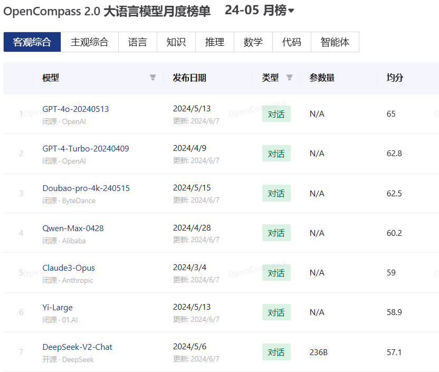The height and width of the screenshot is (372, 439).
Task: Open the 知识 tab
Action: pos(176,42)
